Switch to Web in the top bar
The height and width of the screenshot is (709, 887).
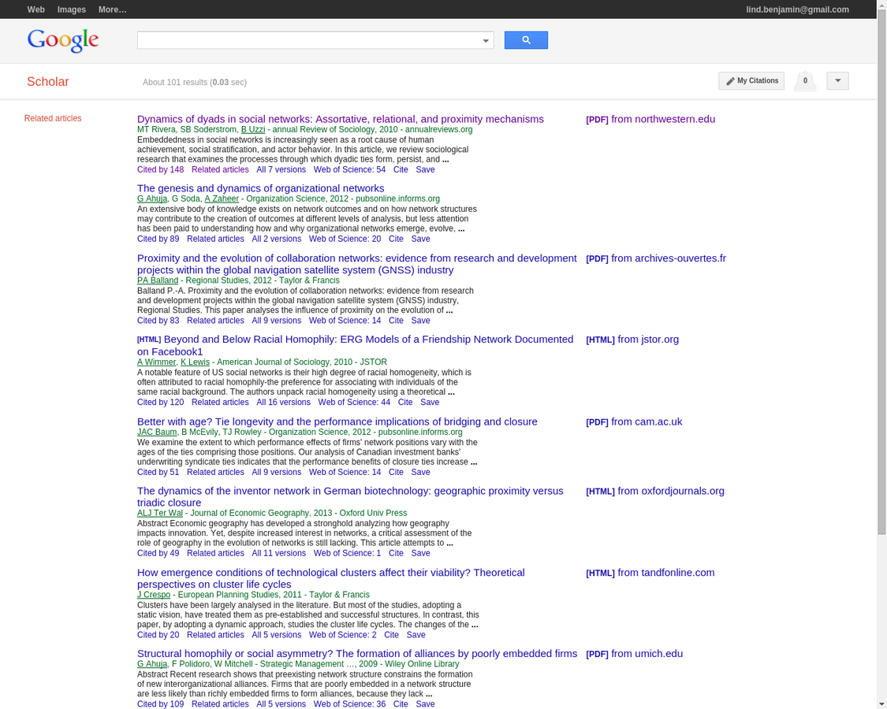click(35, 9)
